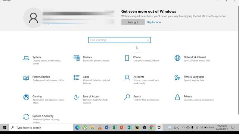Image resolution: width=239 pixels, height=134 pixels.
Task: Click the ENG input language indicator
Action: coord(211,127)
